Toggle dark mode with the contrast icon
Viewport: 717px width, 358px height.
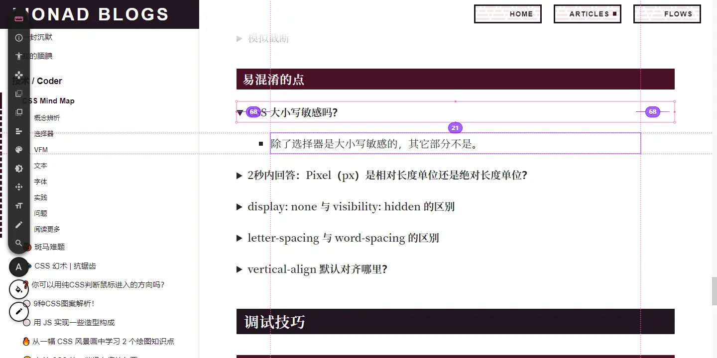tap(18, 168)
